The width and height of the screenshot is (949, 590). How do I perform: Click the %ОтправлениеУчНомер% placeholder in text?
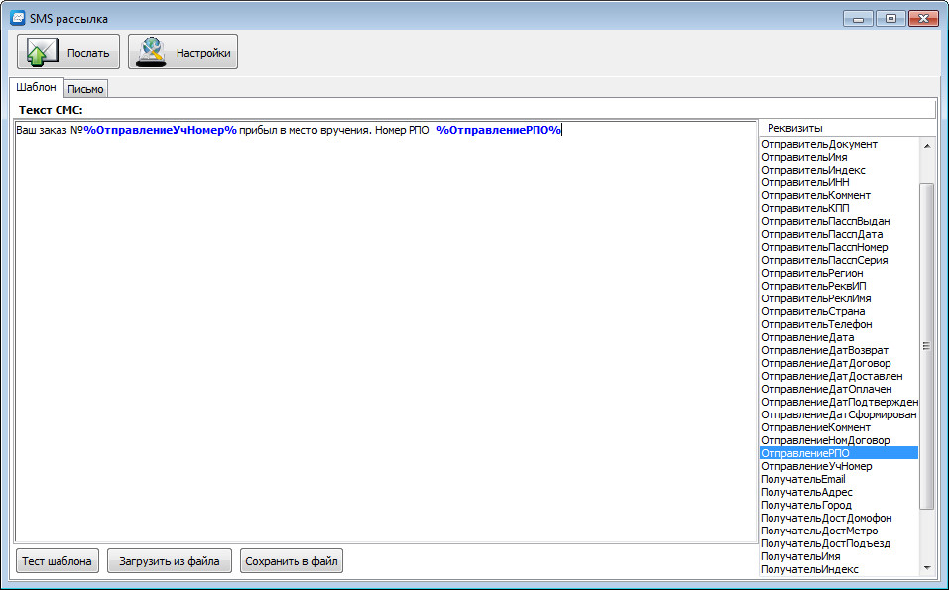(161, 130)
